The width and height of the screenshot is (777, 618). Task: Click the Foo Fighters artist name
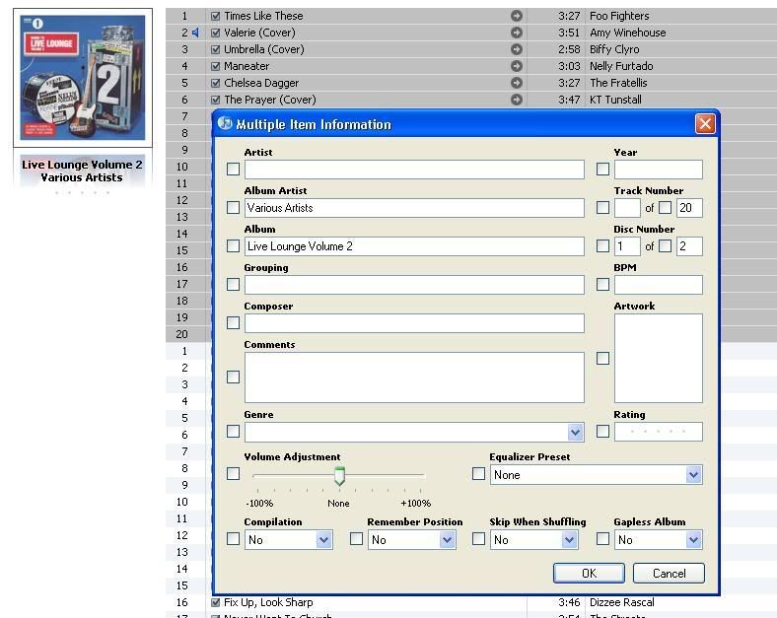pyautogui.click(x=619, y=16)
